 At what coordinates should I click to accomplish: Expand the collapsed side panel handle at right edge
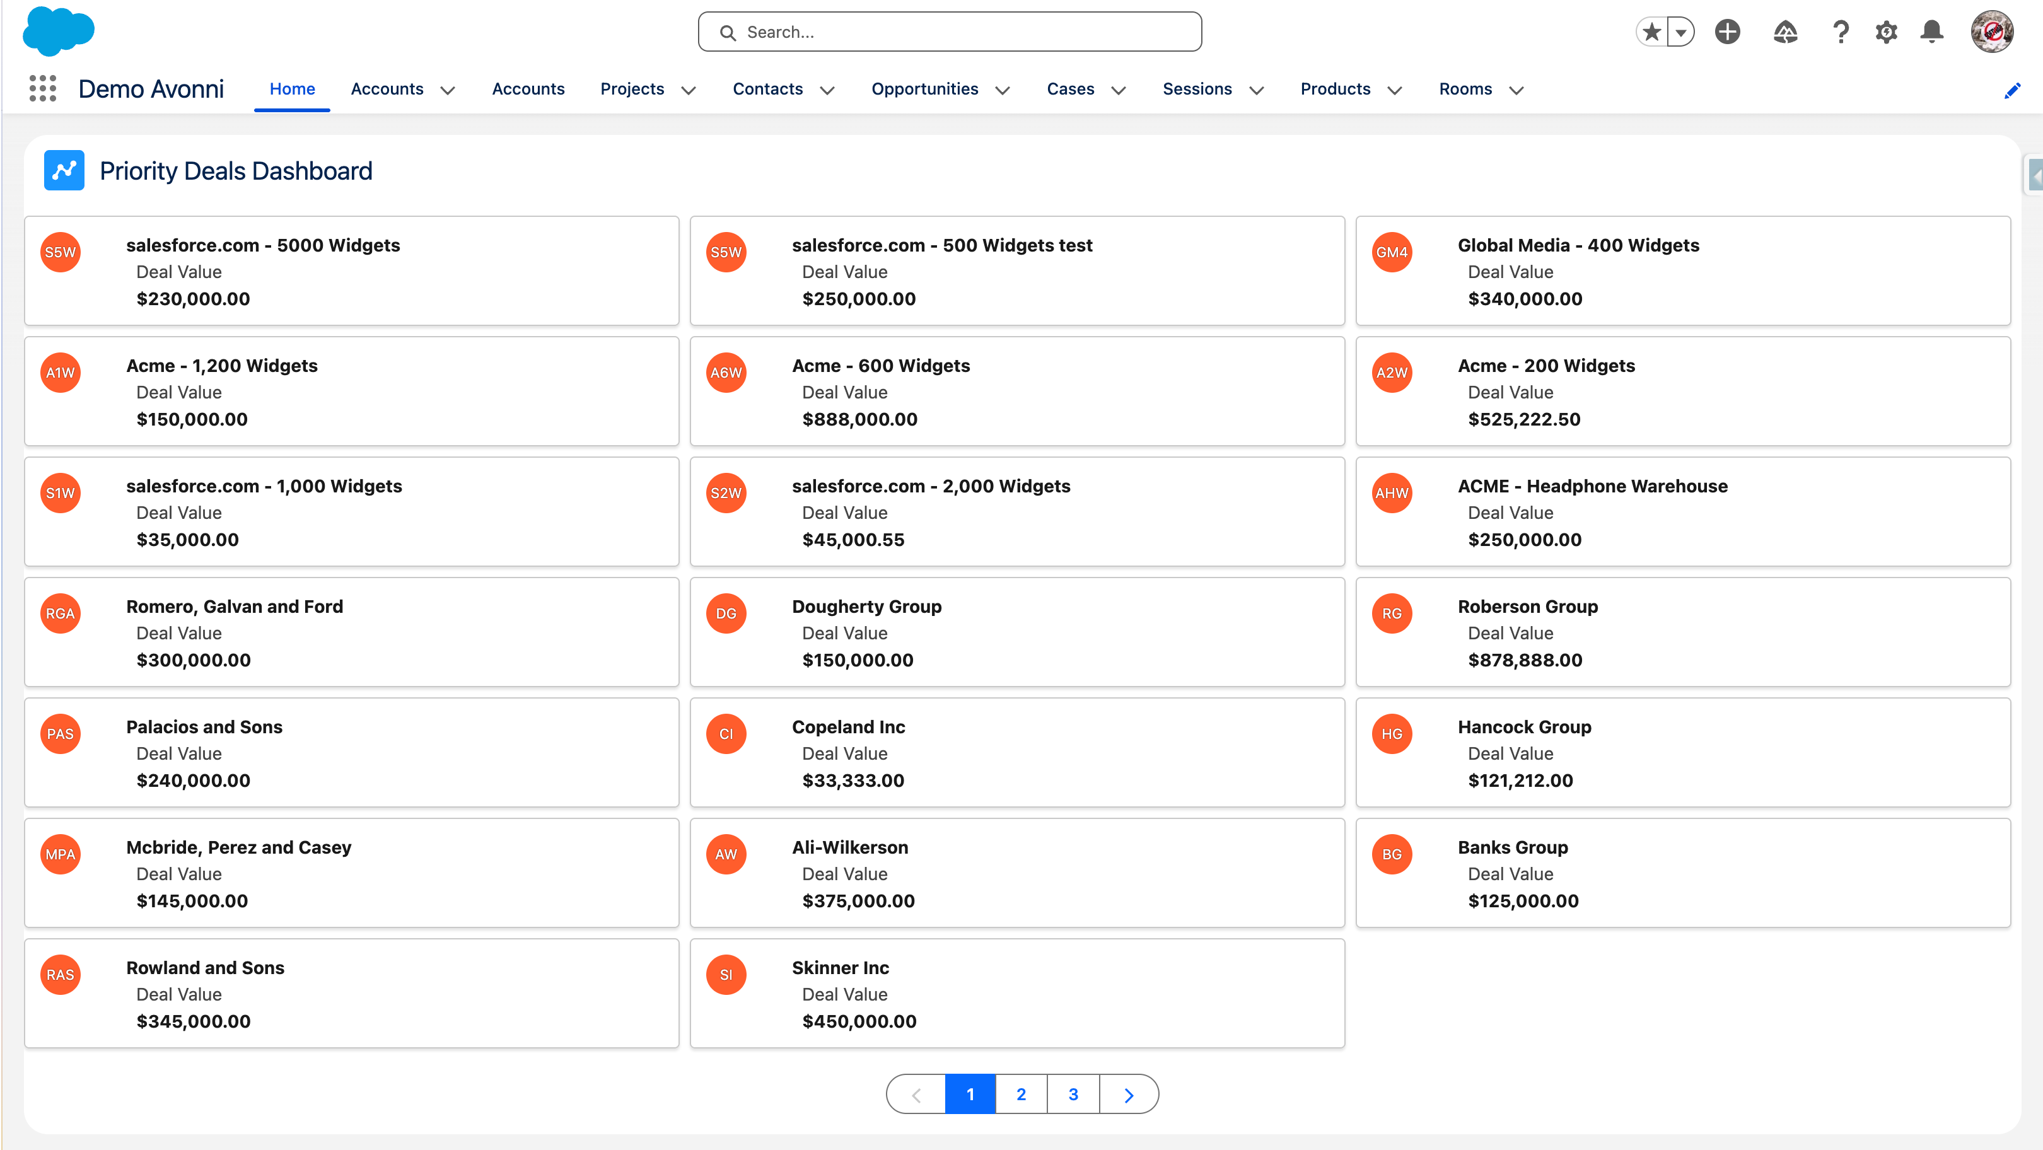pos(2035,175)
